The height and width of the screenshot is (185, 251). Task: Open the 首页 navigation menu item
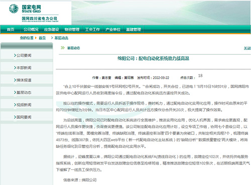11,30
